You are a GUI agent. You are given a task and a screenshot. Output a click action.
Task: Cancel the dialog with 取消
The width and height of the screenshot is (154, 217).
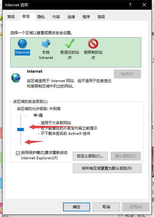tap(106, 207)
